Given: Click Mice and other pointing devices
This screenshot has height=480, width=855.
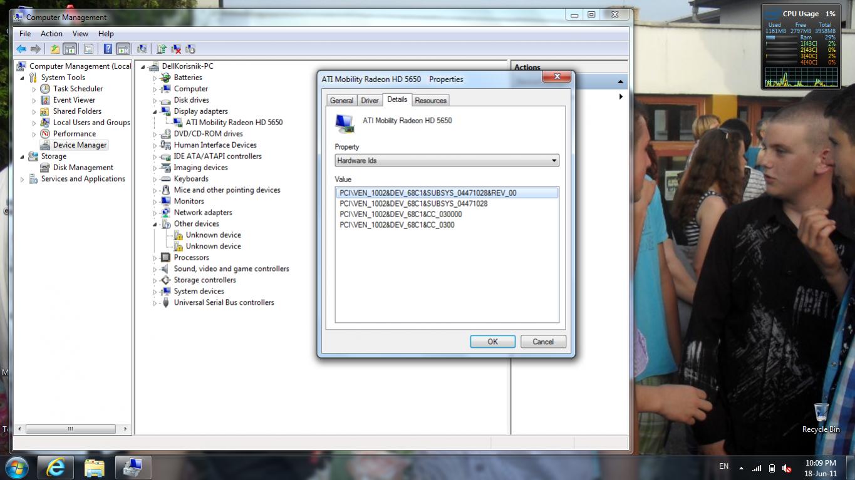Looking at the screenshot, I should point(227,190).
